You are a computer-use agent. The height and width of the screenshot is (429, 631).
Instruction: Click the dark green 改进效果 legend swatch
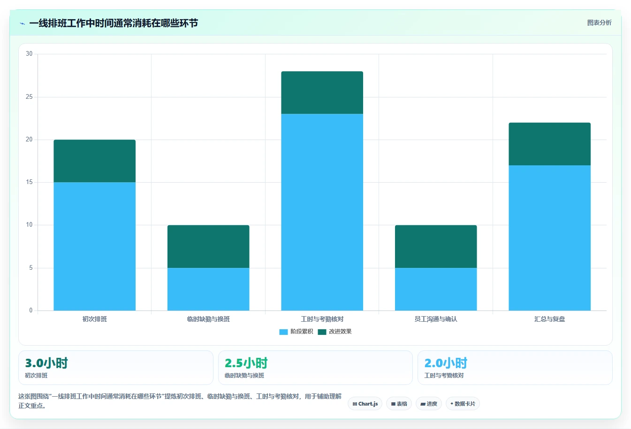click(322, 332)
